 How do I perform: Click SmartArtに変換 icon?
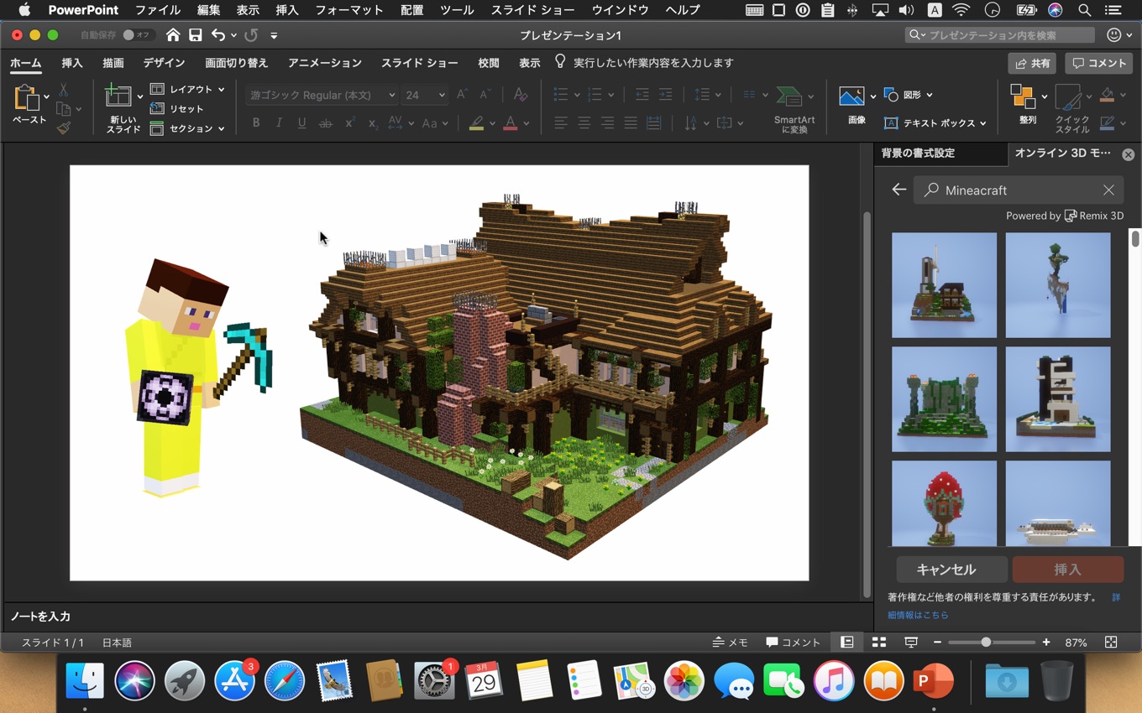point(789,97)
